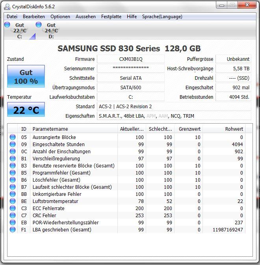Image resolution: width=260 pixels, height=265 pixels.
Task: Click the Eingeschaltet value 902 mal
Action: pyautogui.click(x=234, y=88)
